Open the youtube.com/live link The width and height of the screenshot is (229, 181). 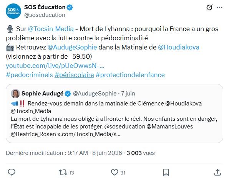click(55, 66)
